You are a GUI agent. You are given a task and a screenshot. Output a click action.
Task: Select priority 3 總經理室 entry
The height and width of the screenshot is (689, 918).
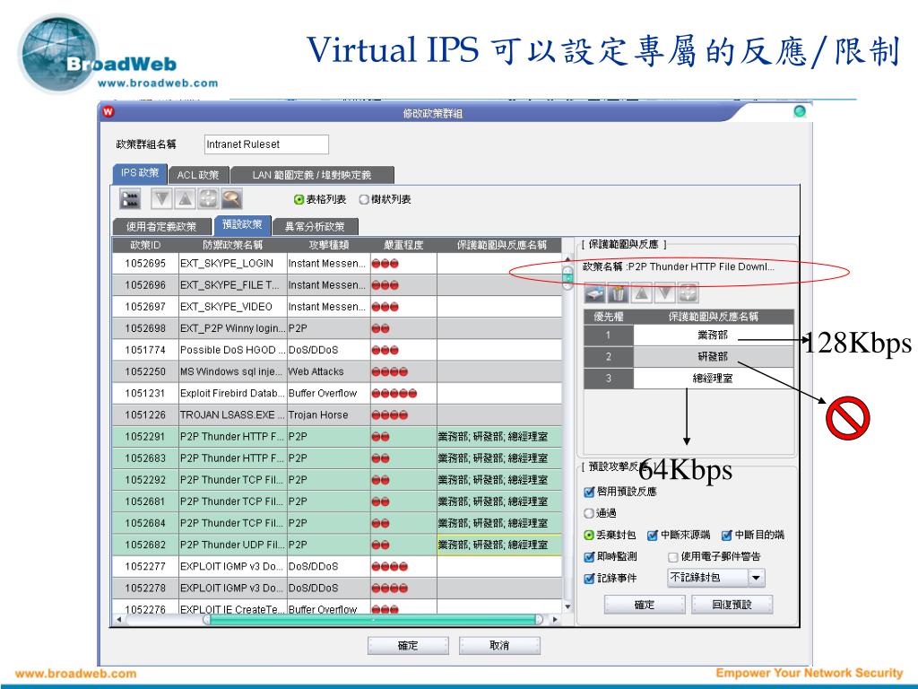point(688,379)
